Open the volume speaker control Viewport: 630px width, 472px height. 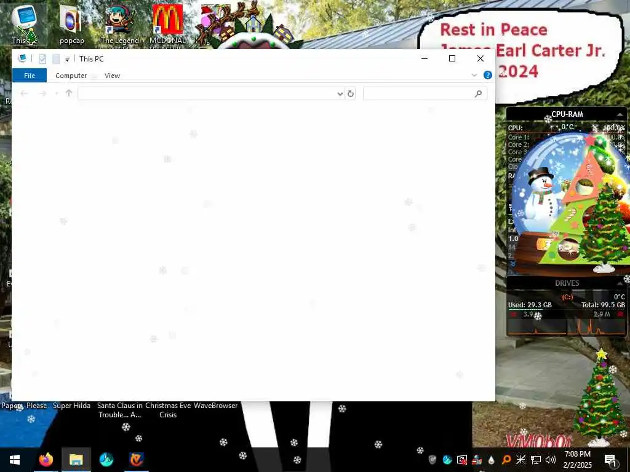[551, 460]
